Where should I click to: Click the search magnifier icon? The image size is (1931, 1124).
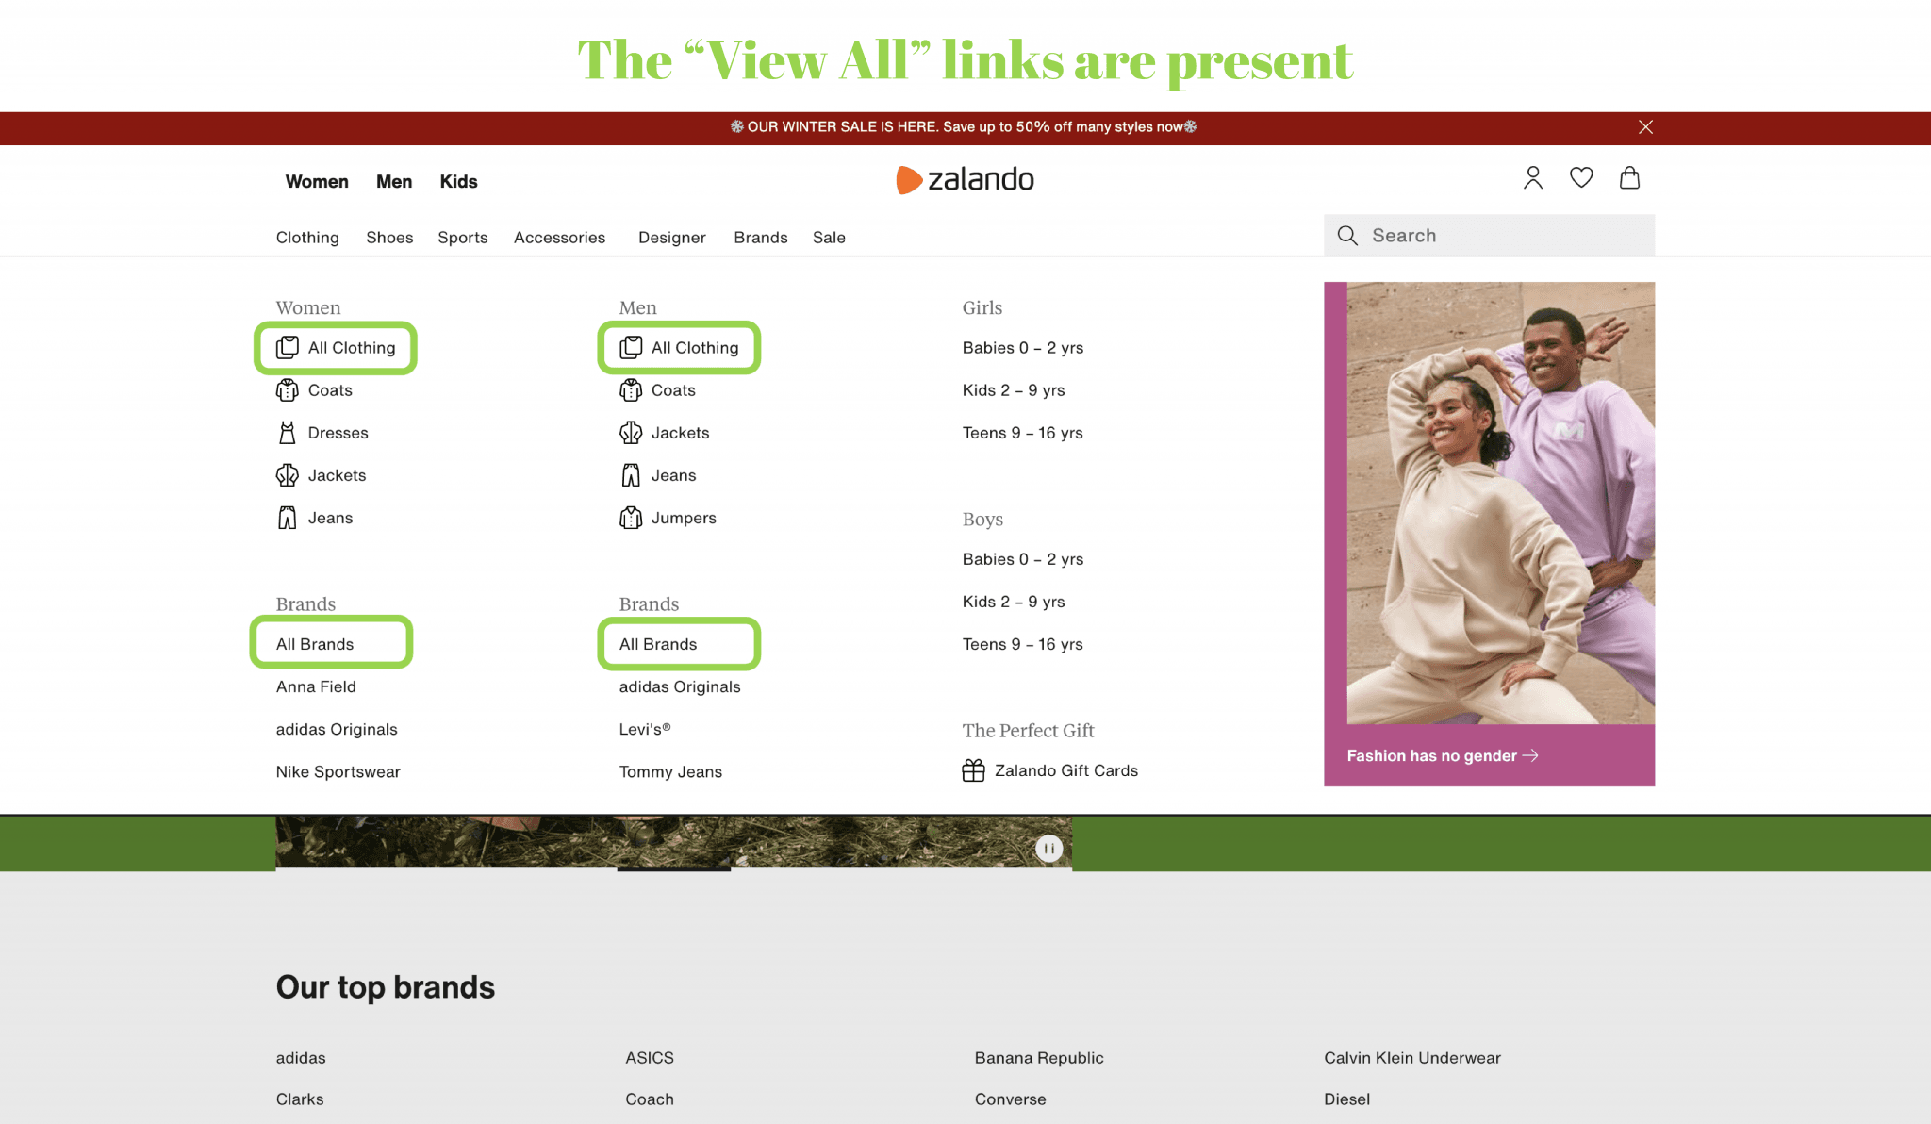(1347, 236)
